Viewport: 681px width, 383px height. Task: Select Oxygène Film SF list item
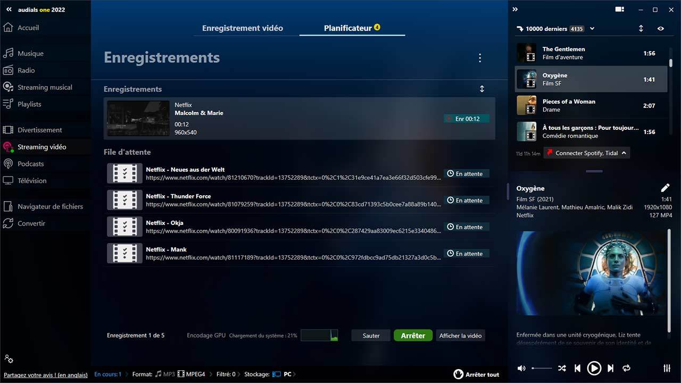pos(591,79)
